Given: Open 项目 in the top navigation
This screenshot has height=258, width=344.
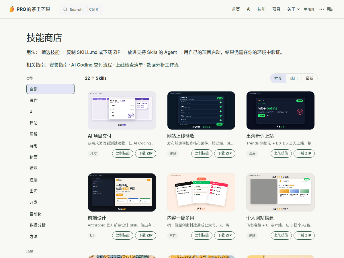Looking at the screenshot, I should [x=276, y=9].
